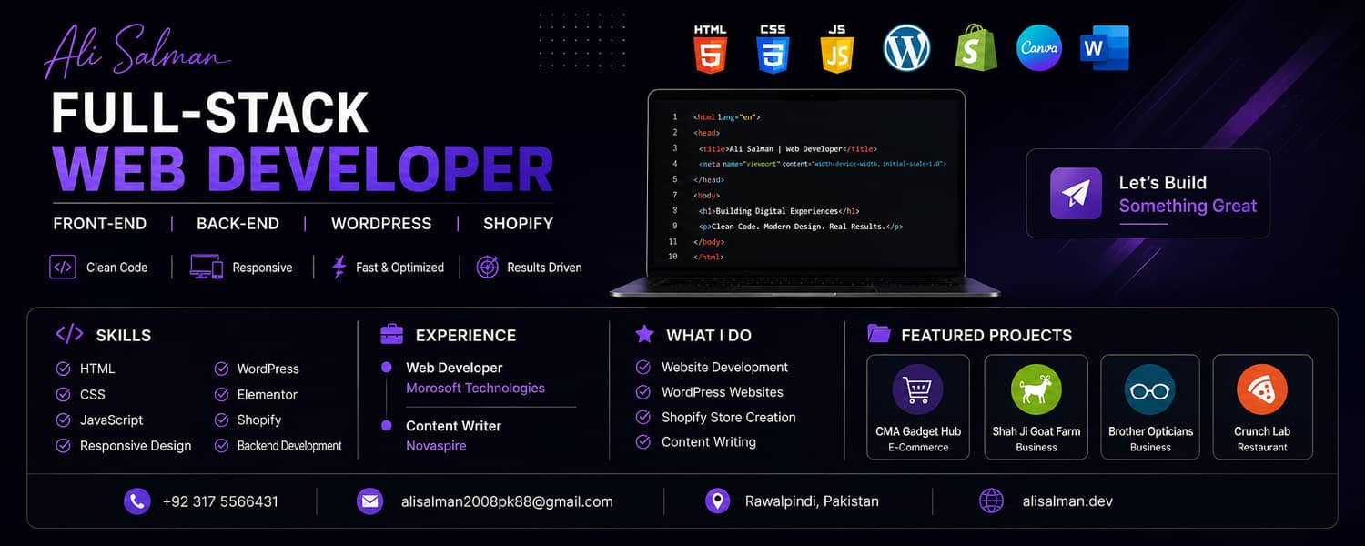1365x546 pixels.
Task: Click the Shah Ji Goat Farm project name
Action: point(1036,431)
